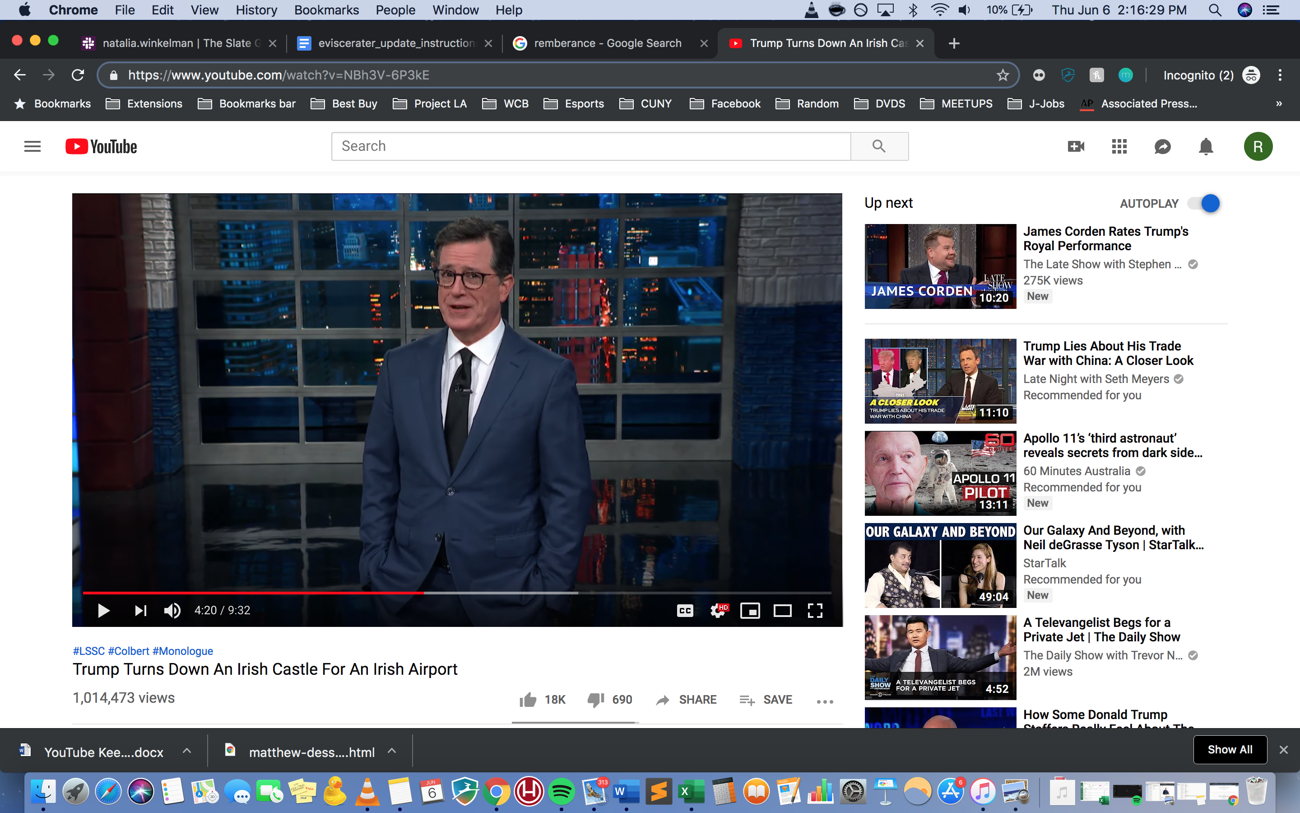
Task: Expand YouTube Kee...docx download options
Action: coord(187,751)
